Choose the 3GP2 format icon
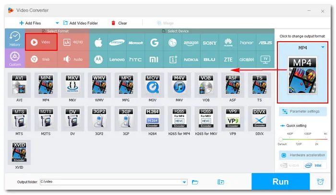The width and height of the screenshot is (336, 195). pyautogui.click(x=99, y=119)
